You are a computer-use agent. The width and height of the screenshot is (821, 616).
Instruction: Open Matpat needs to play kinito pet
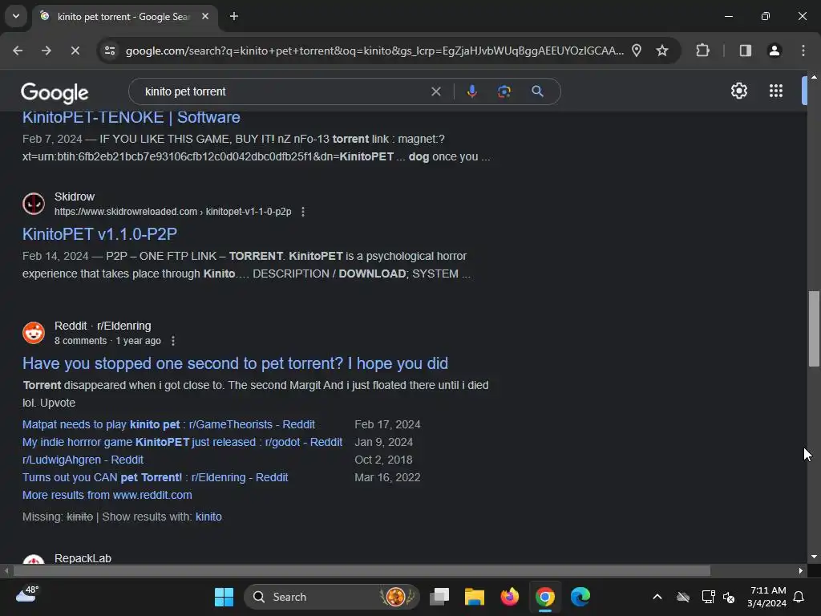click(168, 424)
